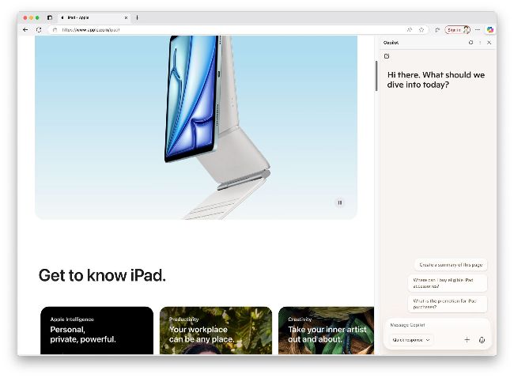Click the plus icon in Copilot's message box

[467, 340]
